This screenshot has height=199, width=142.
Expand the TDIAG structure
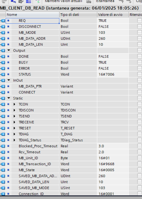[x=14, y=134]
